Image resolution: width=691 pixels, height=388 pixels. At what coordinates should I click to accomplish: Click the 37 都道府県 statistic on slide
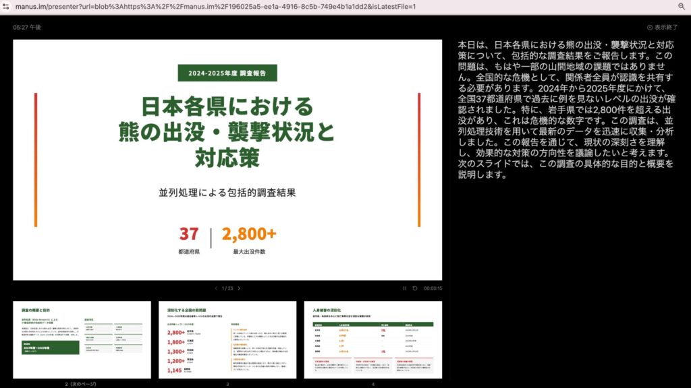189,240
